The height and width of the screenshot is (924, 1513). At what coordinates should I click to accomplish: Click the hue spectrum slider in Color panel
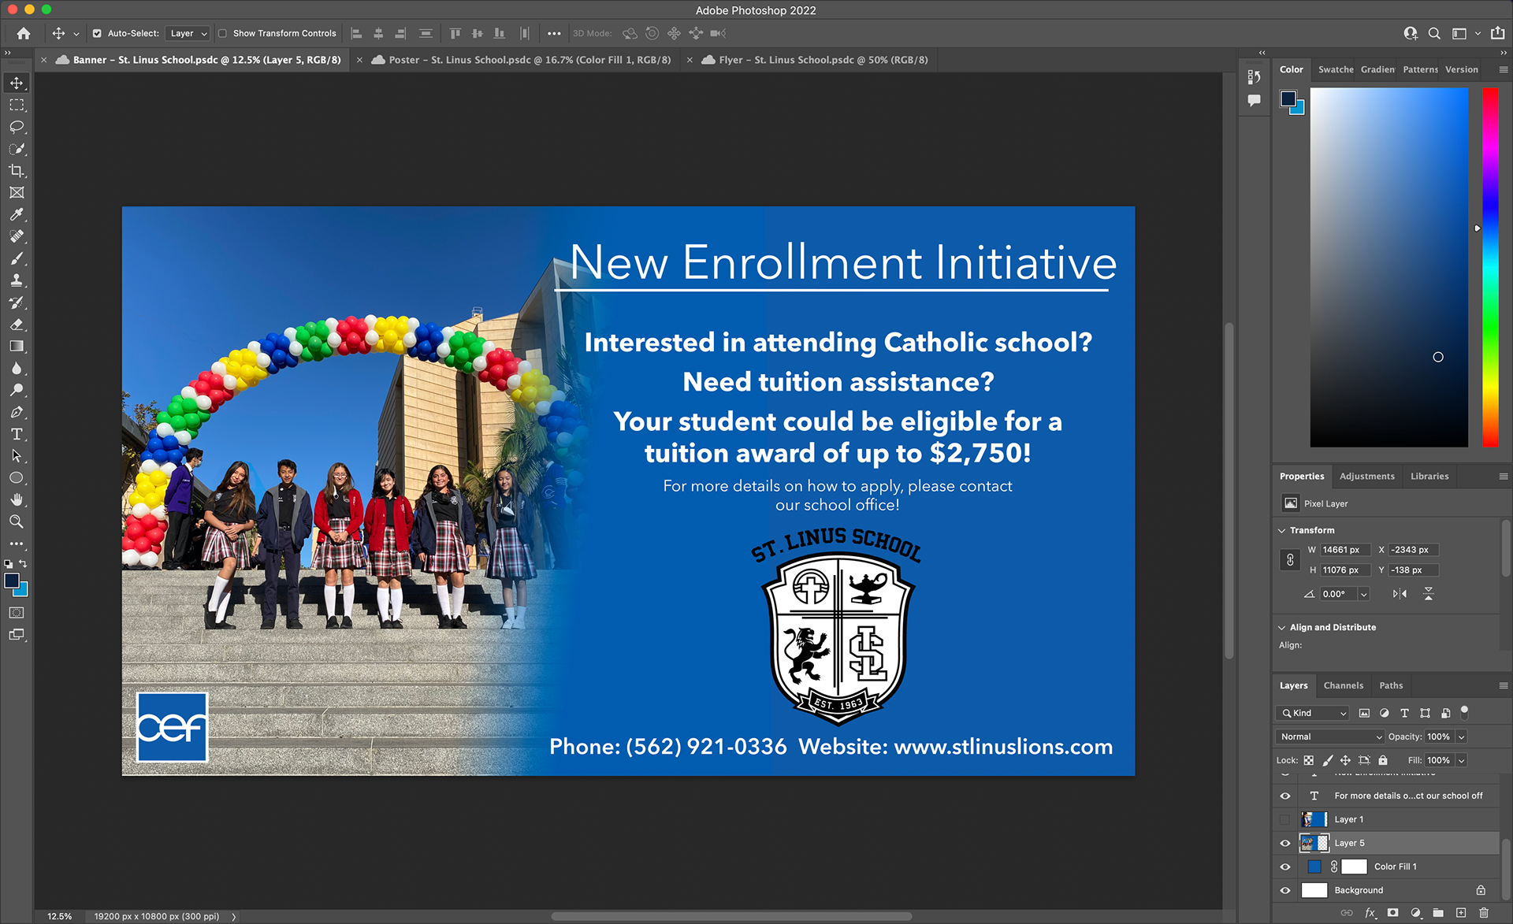click(1490, 267)
